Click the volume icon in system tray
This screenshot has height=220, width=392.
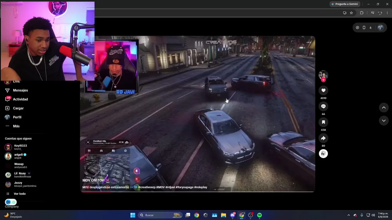[373, 215]
